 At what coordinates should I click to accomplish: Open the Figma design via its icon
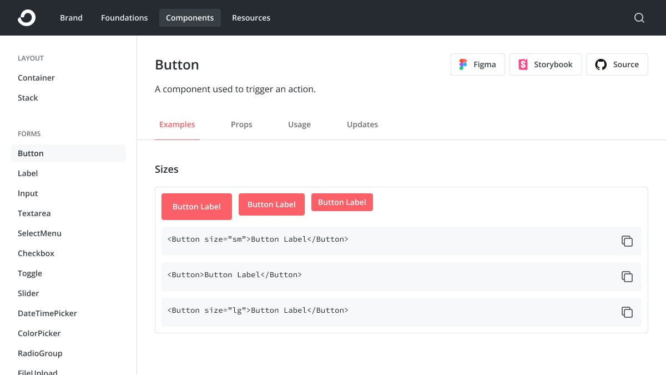click(463, 64)
